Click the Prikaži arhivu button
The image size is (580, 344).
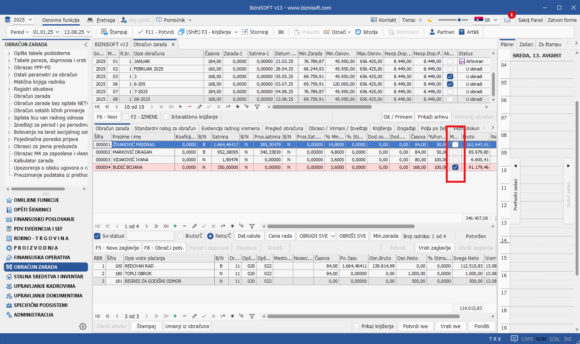click(433, 117)
